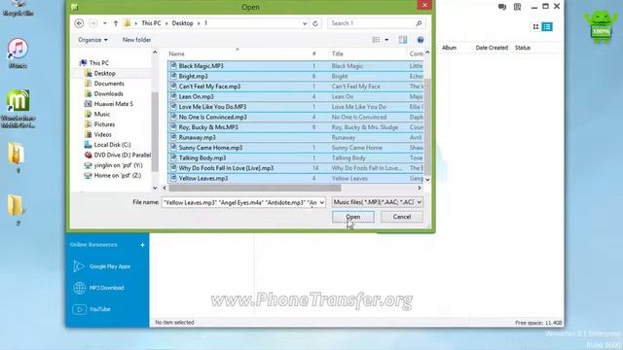Add online resource with plus icon
Screen dimensions: 623x350
(142, 245)
